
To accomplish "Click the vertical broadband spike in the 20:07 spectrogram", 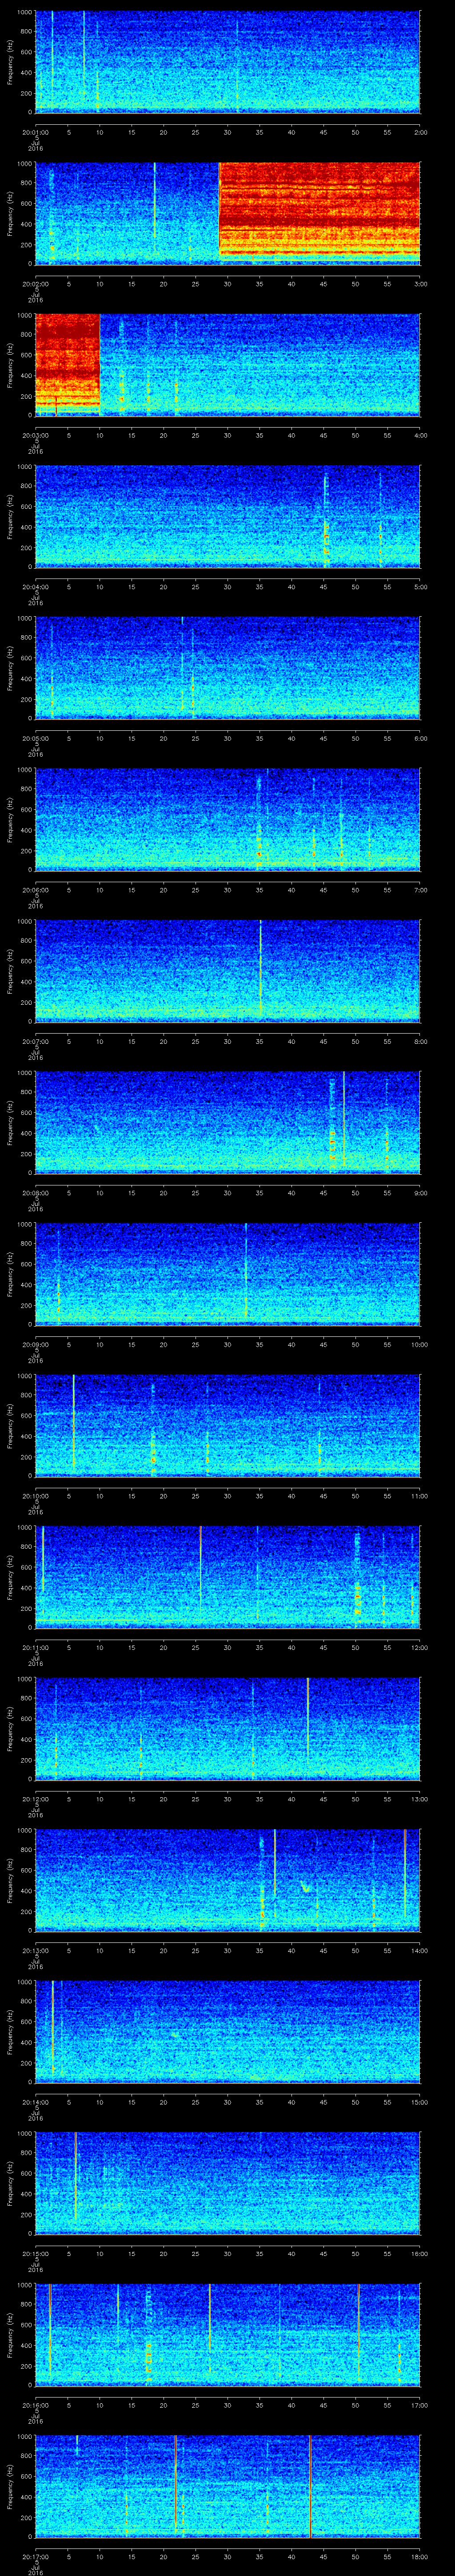I will tap(260, 968).
